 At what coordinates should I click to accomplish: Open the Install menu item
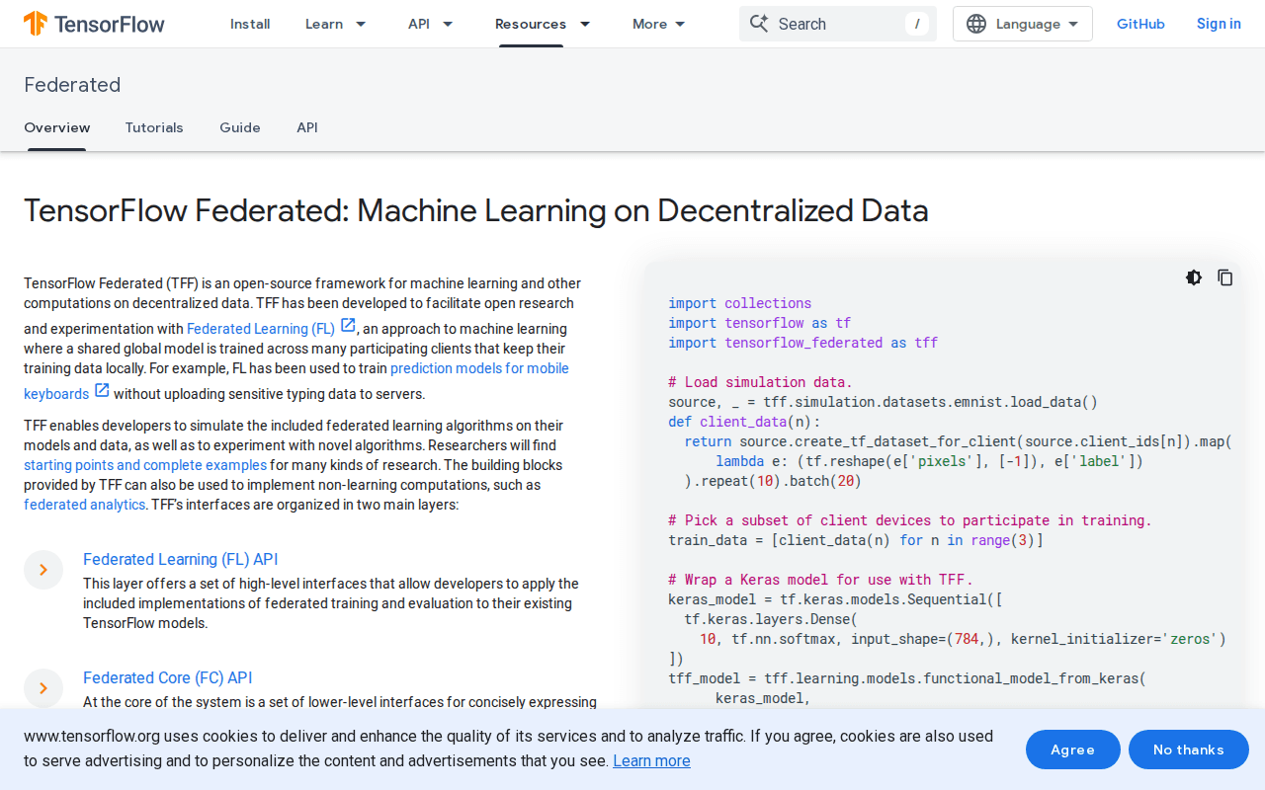click(250, 24)
